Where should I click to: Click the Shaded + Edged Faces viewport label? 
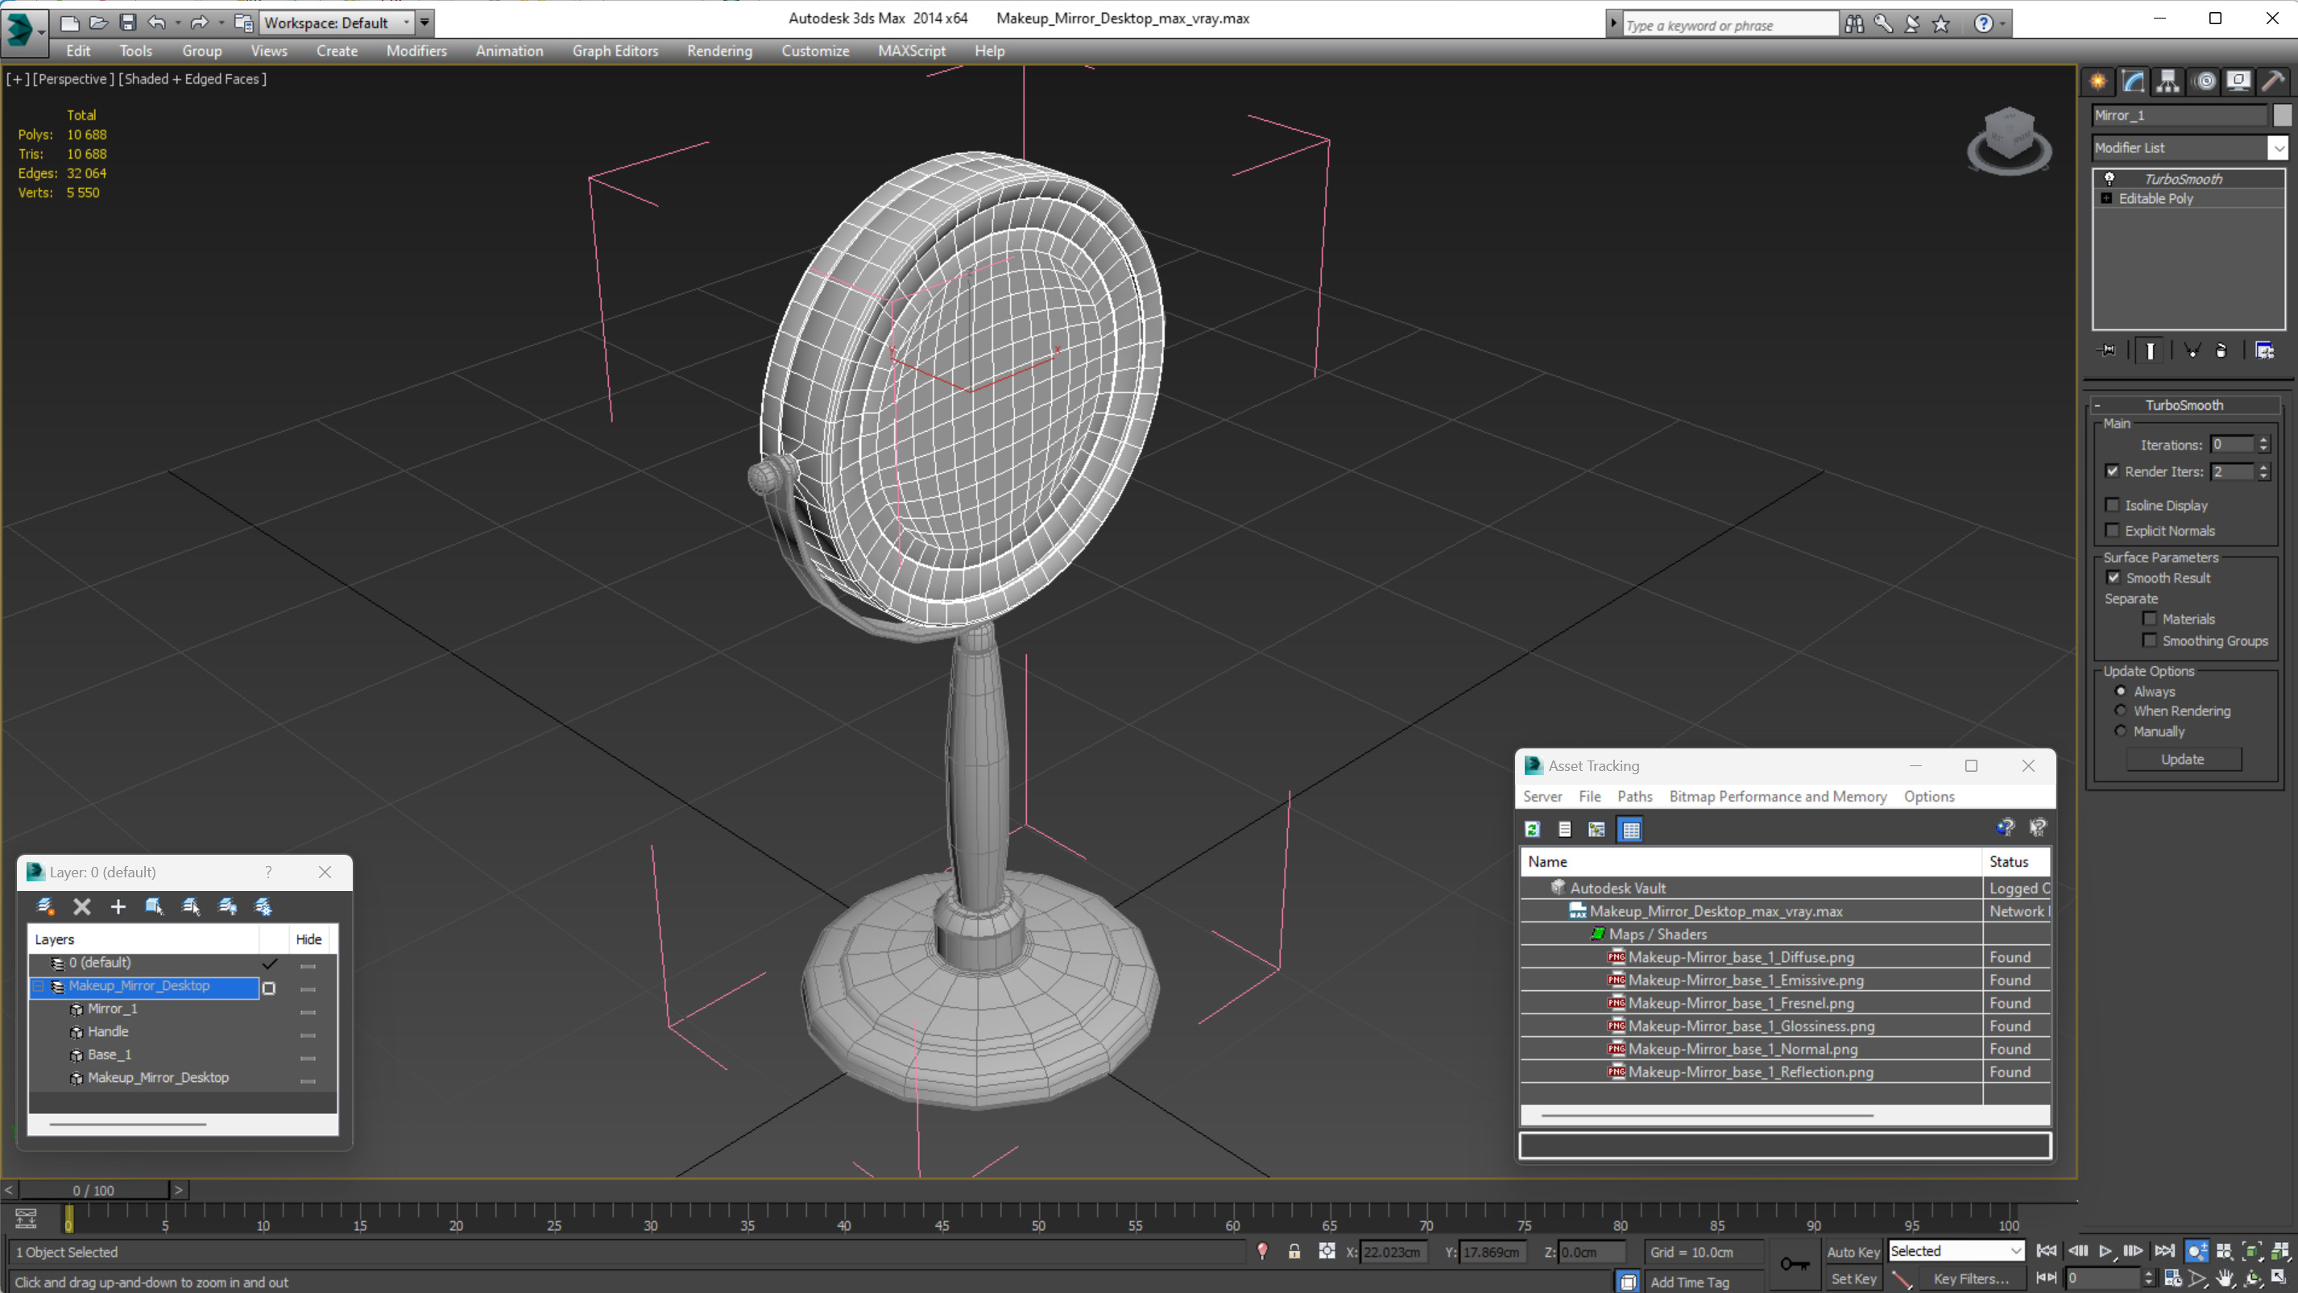[193, 80]
